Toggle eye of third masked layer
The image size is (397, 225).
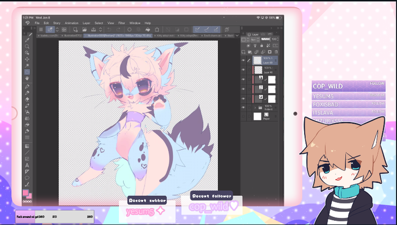click(243, 99)
